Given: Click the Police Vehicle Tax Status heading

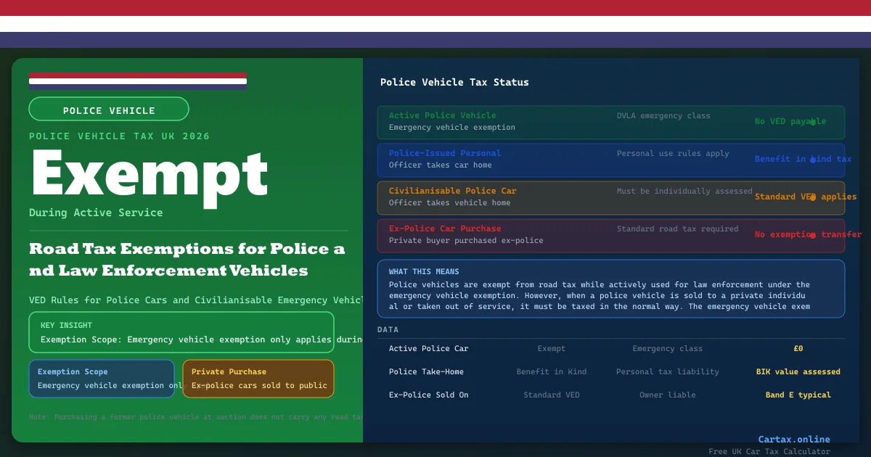Looking at the screenshot, I should tap(454, 83).
